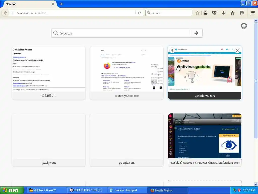Reload the page with the refresh icon
Screen dimensions: 258x194
[139, 13]
